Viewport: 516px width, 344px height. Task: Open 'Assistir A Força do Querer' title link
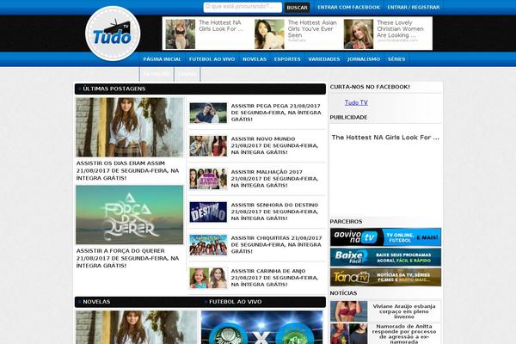pyautogui.click(x=127, y=258)
